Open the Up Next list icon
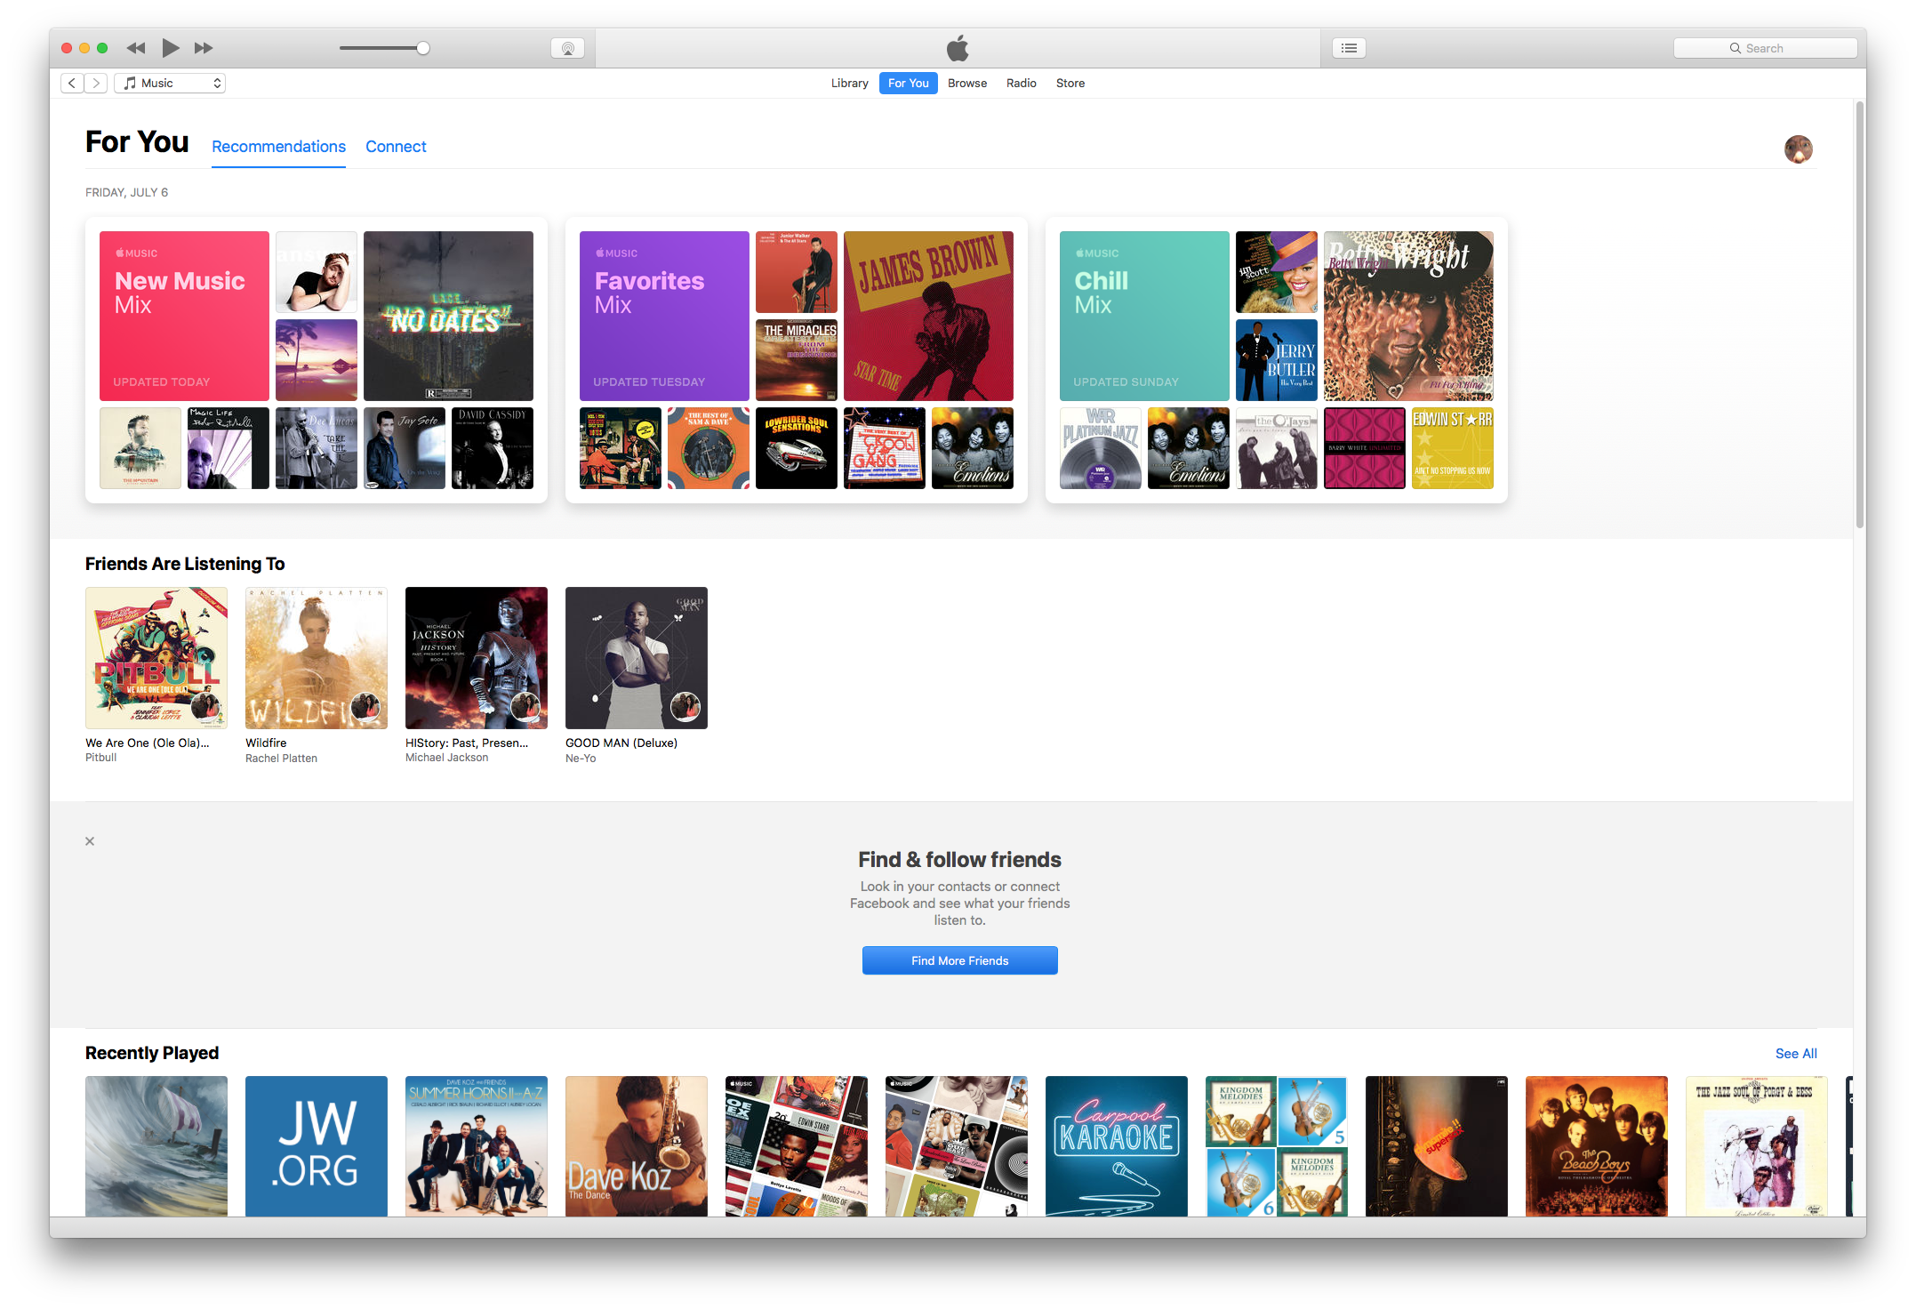 [1349, 48]
